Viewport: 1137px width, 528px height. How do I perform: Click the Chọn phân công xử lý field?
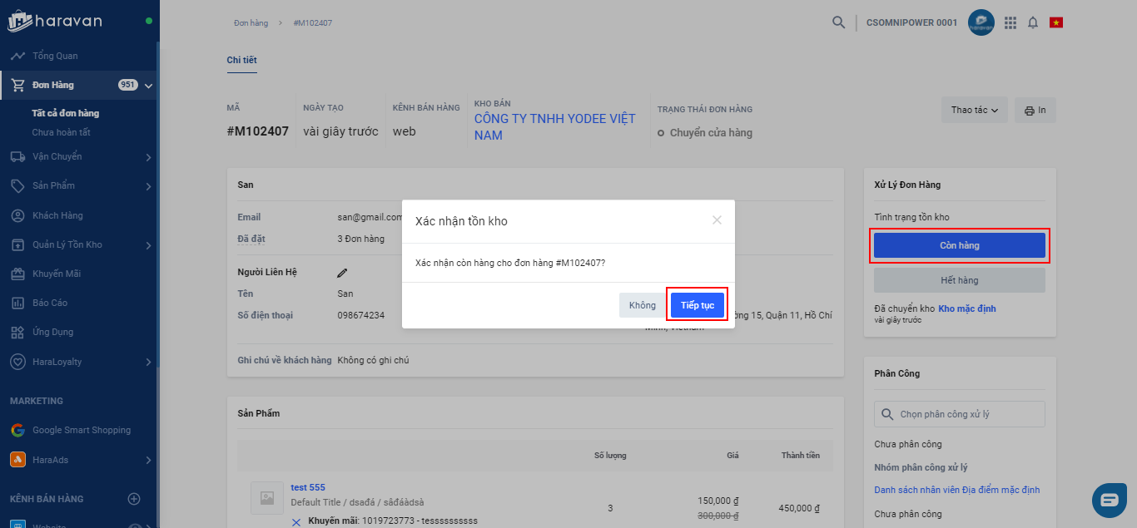click(960, 414)
